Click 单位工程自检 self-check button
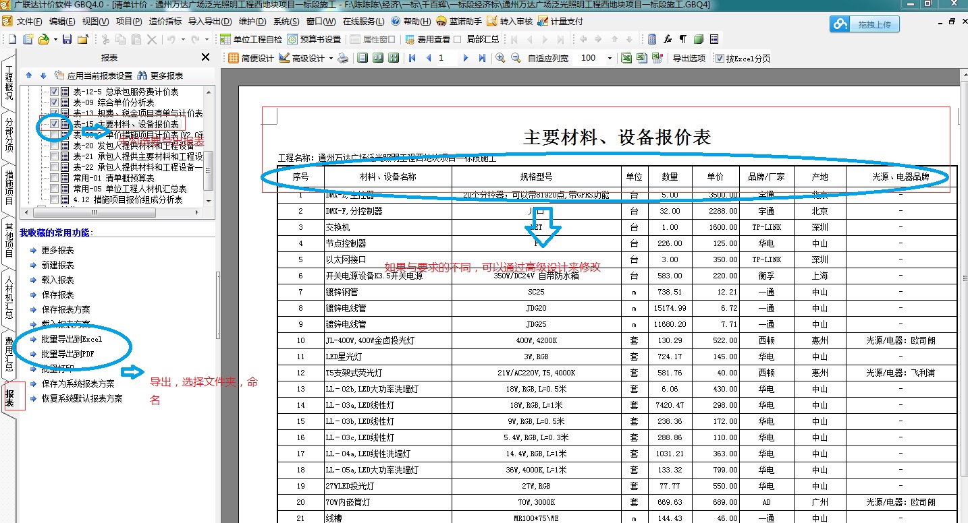The image size is (968, 523). click(251, 39)
